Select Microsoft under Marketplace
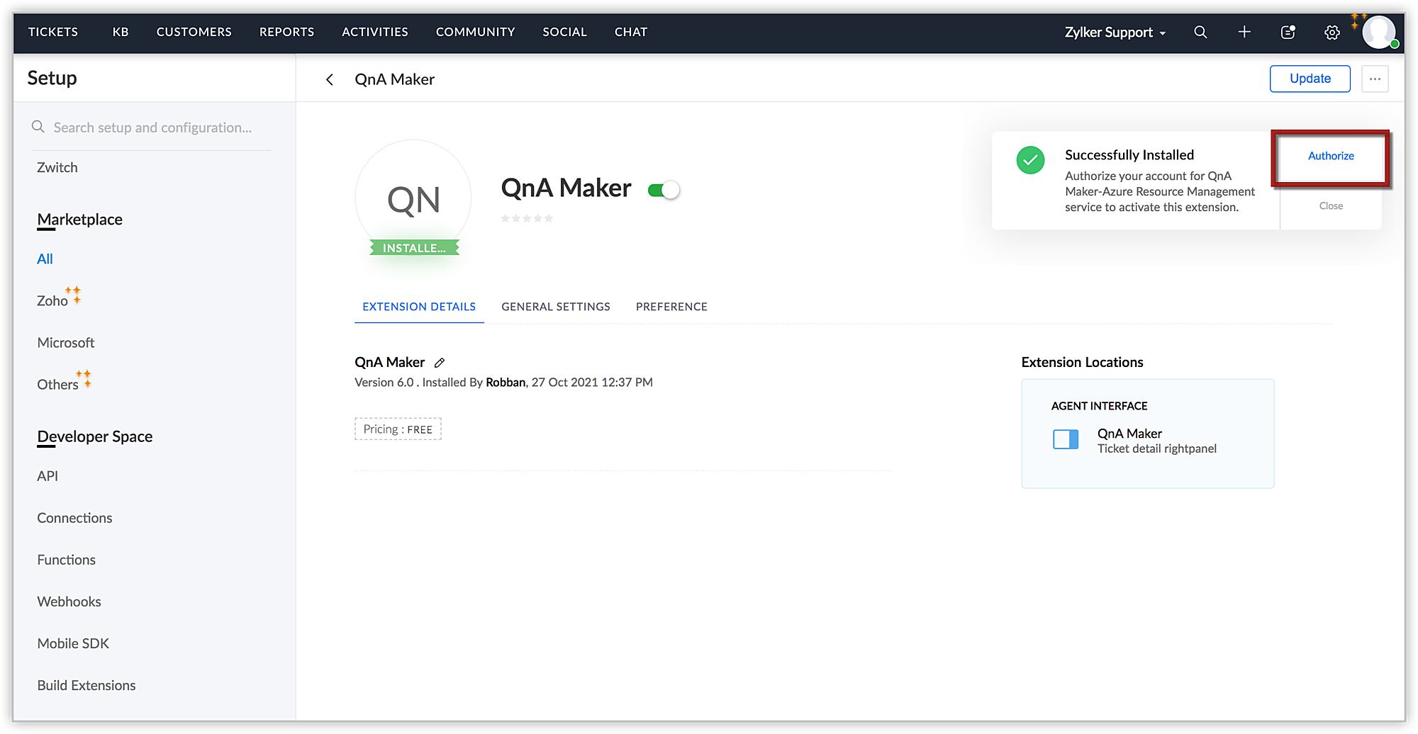This screenshot has height=734, width=1418. (x=66, y=343)
